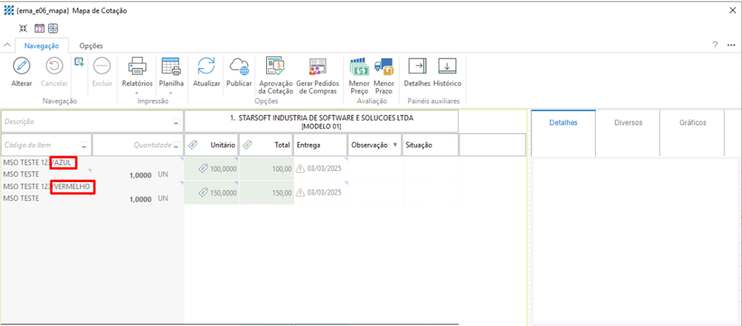Screen dimensions: 742x326
Task: Click quantity 1,0000 UN under AZUL item
Action: 148,174
